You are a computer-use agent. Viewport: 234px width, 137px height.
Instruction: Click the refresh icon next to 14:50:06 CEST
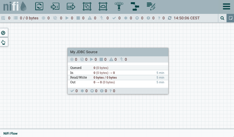170,18
